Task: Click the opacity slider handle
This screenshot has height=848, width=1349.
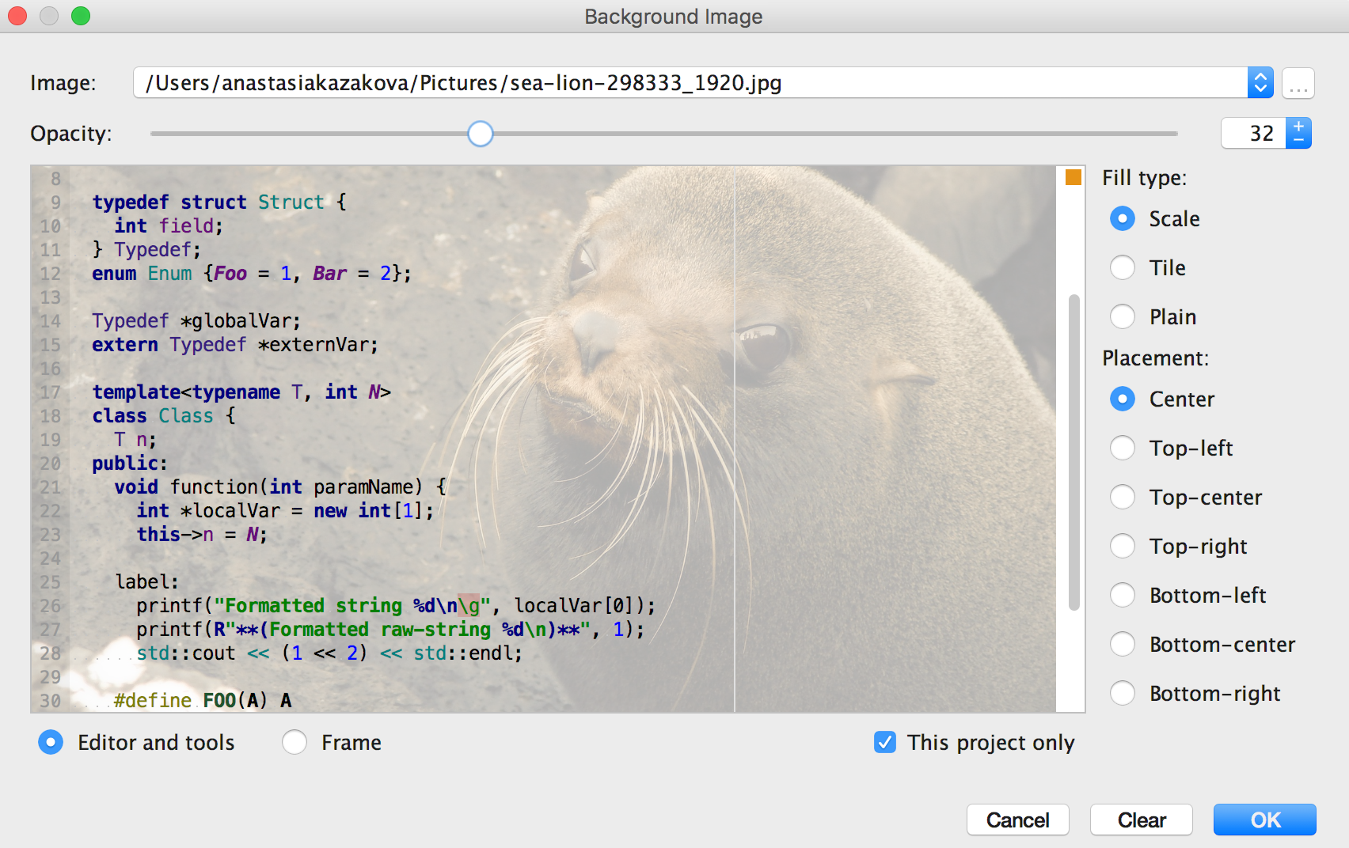Action: point(480,134)
